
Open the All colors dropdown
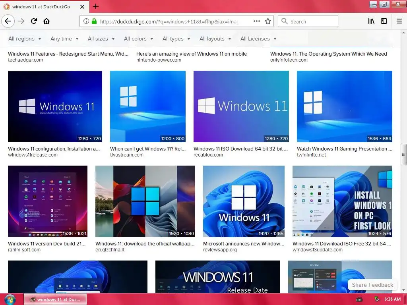(139, 39)
